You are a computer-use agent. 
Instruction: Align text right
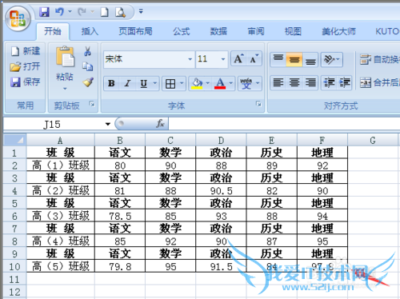310,82
